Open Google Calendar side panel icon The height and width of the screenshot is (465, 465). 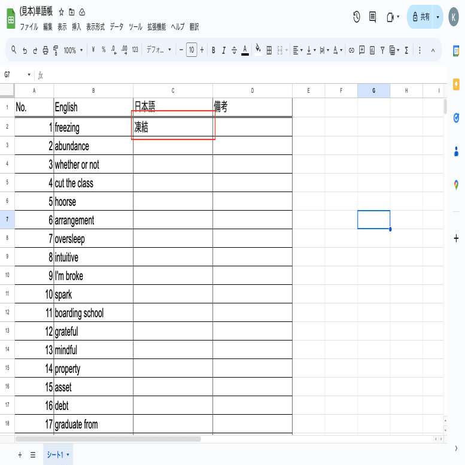tap(456, 51)
